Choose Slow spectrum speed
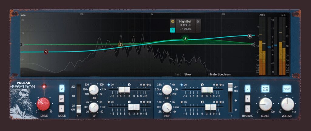Image resolution: width=311 pixels, height=131 pixels. (x=188, y=74)
